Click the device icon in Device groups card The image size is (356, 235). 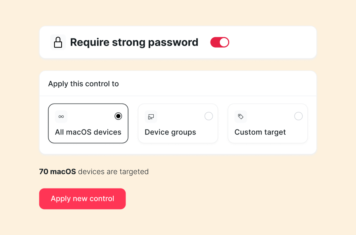(x=151, y=117)
